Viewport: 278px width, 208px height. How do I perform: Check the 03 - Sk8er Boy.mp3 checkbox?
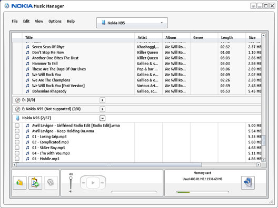(17, 148)
